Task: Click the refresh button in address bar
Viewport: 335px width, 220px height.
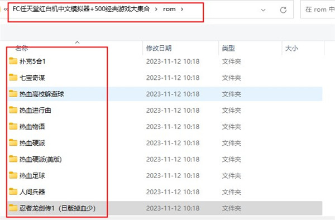Action: click(283, 10)
